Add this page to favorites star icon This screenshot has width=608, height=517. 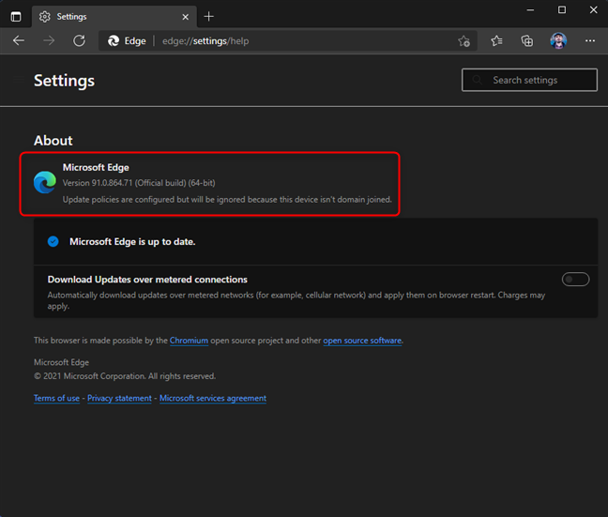[464, 40]
